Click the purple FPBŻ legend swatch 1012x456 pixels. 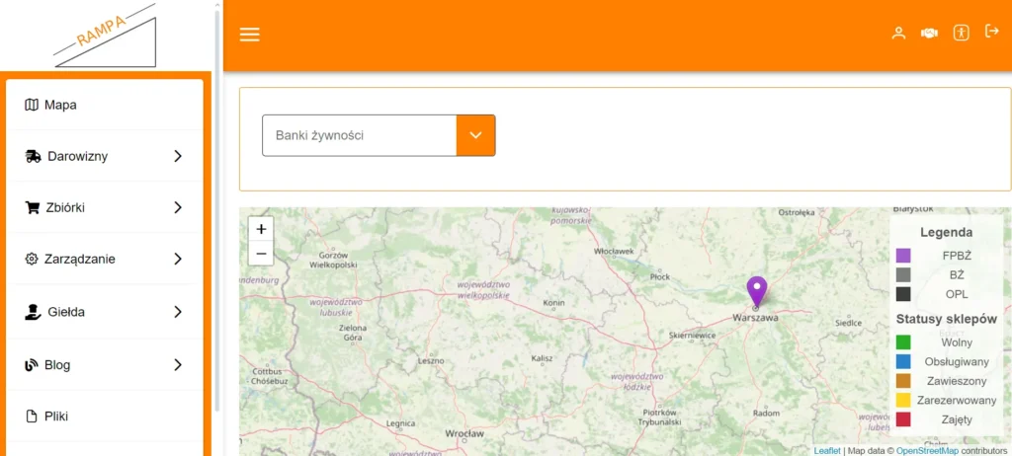(x=903, y=256)
